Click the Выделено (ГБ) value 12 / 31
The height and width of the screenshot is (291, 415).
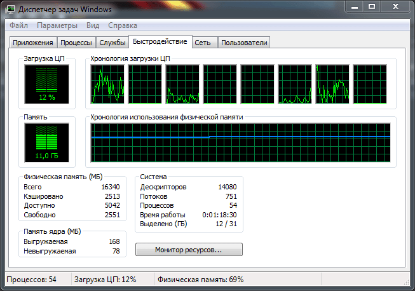click(x=226, y=224)
